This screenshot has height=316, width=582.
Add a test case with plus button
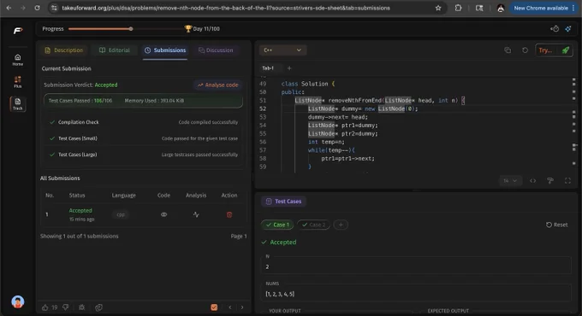341,225
